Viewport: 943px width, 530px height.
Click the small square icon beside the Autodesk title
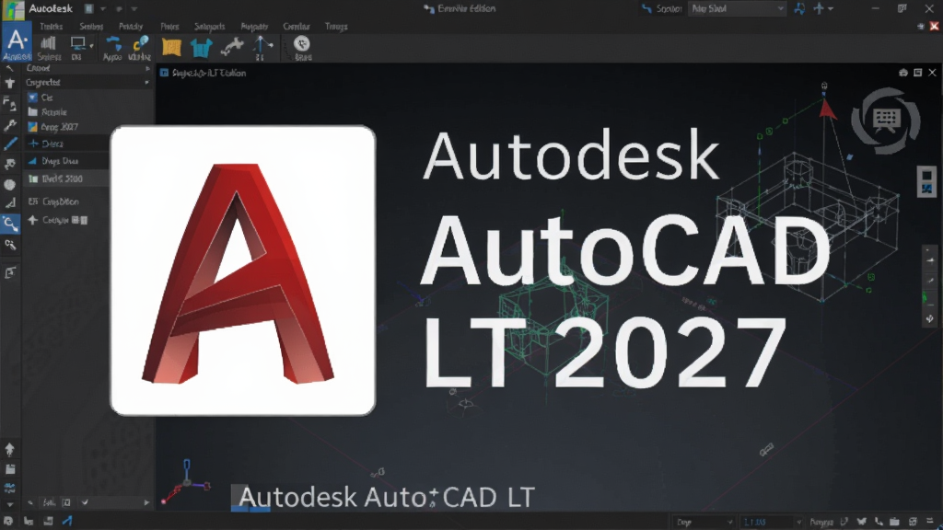(x=89, y=9)
